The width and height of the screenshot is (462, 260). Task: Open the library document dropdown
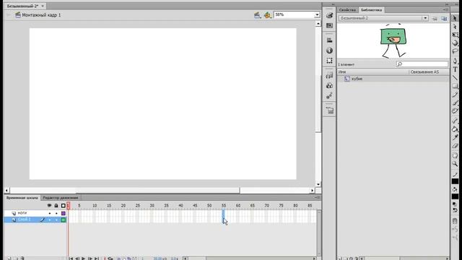point(425,18)
